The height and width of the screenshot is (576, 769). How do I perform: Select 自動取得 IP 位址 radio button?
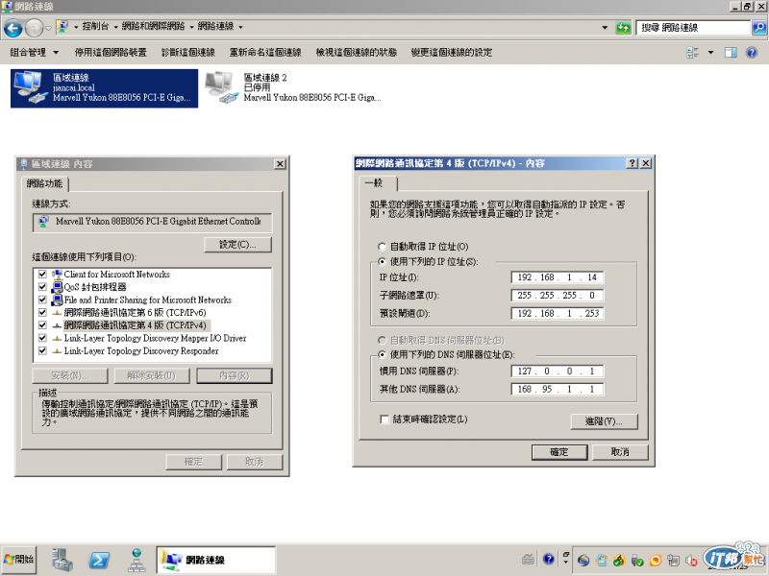click(x=382, y=247)
